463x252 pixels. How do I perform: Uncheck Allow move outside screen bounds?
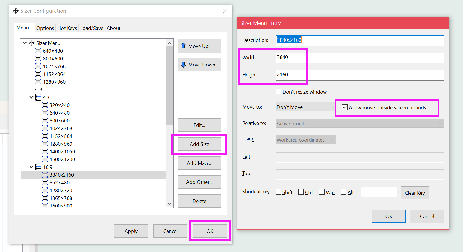tap(345, 107)
